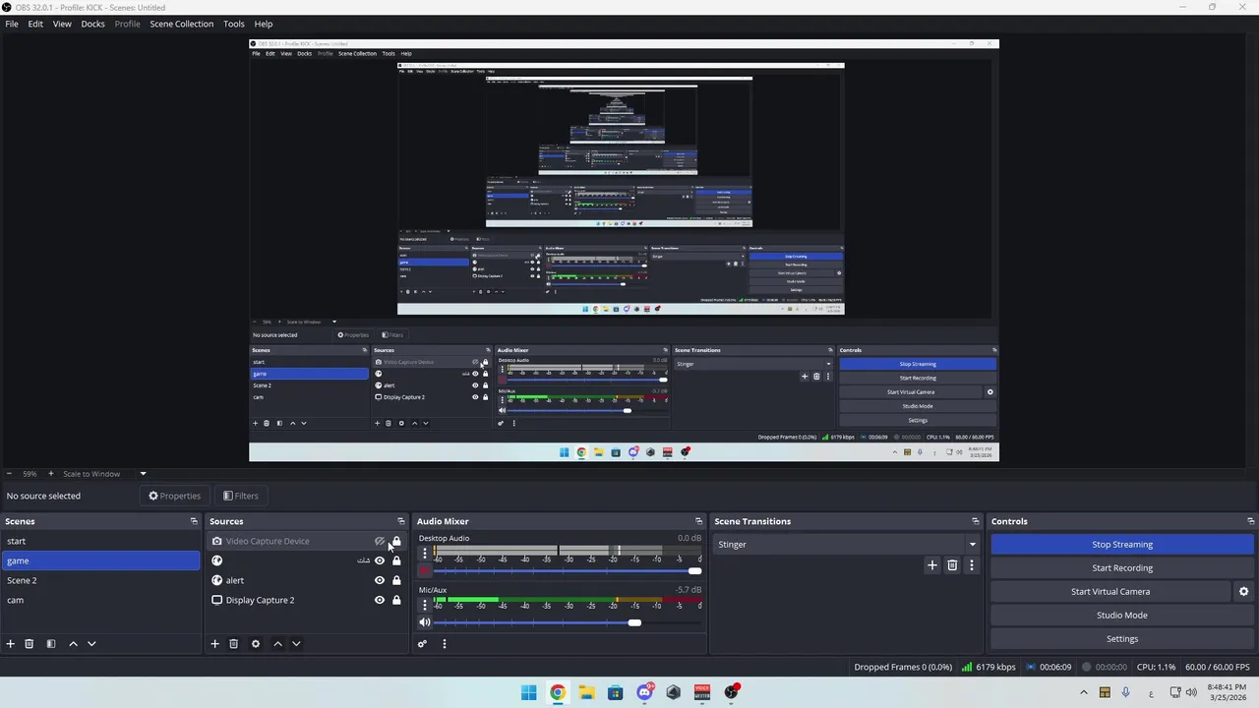The image size is (1259, 708).
Task: Remove scene transition trash icon
Action: pos(952,565)
